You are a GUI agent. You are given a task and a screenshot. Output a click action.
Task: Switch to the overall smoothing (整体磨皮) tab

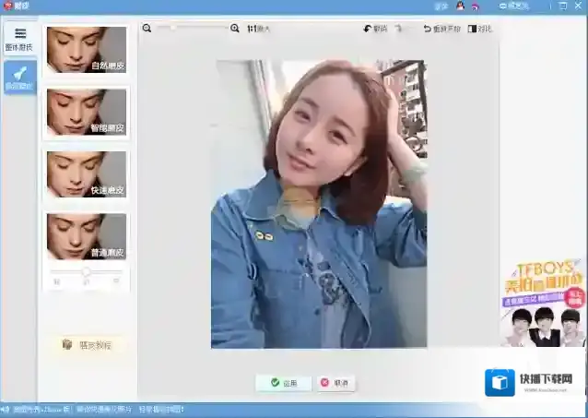[19, 41]
